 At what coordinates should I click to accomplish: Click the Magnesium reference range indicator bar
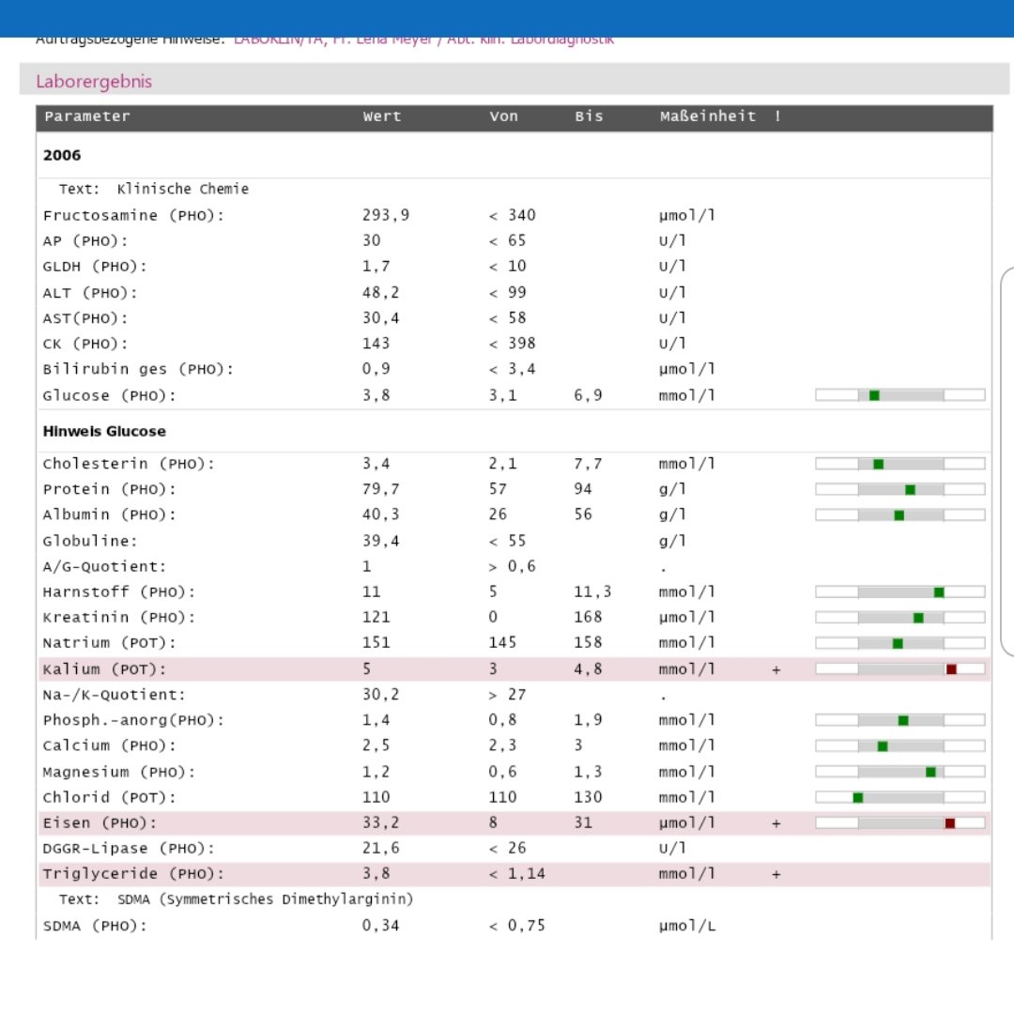click(x=900, y=772)
